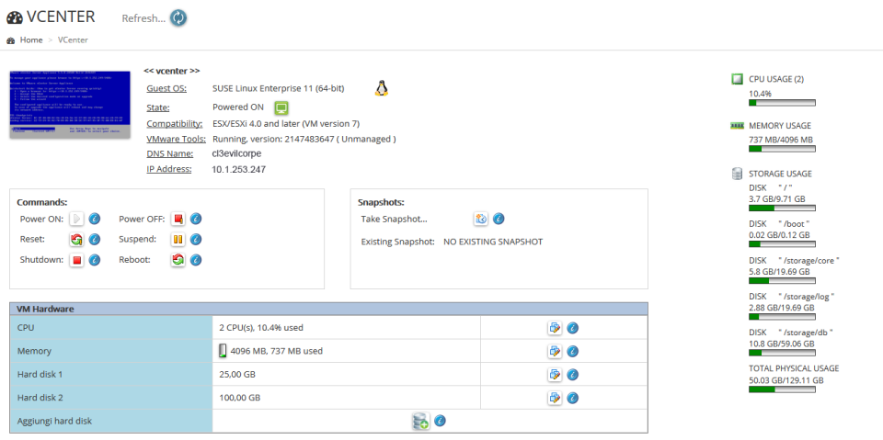
Task: Click the Suspend pause icon
Action: click(x=178, y=239)
